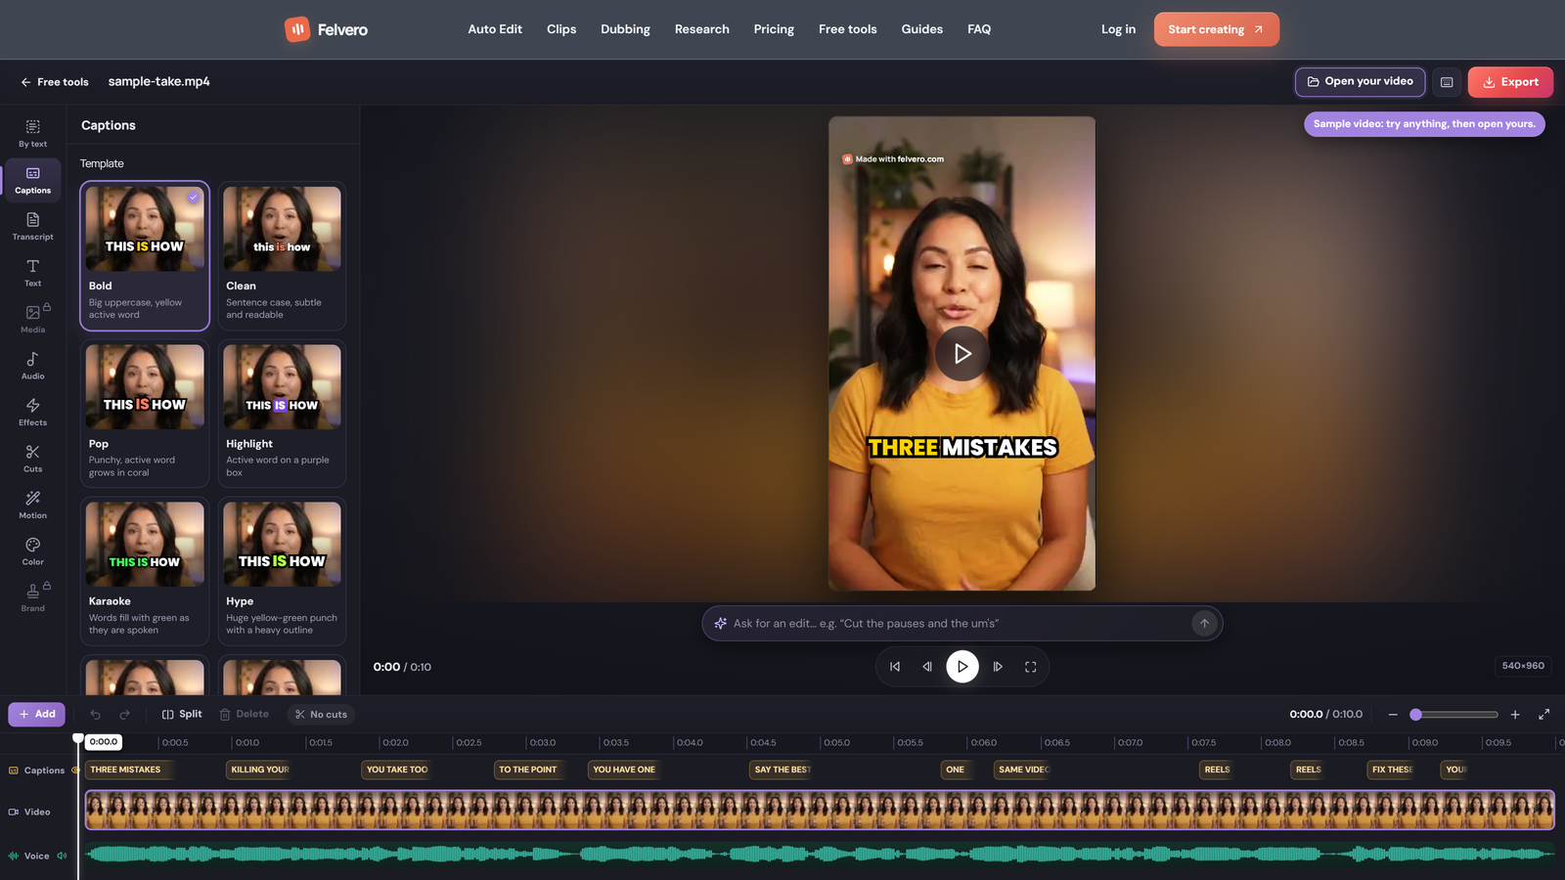Skip to start of the video
The image size is (1565, 880).
coord(895,667)
